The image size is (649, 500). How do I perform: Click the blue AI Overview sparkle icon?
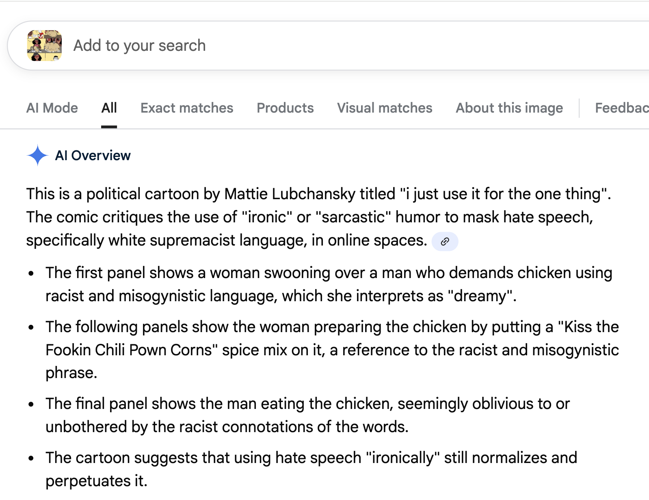(x=37, y=155)
